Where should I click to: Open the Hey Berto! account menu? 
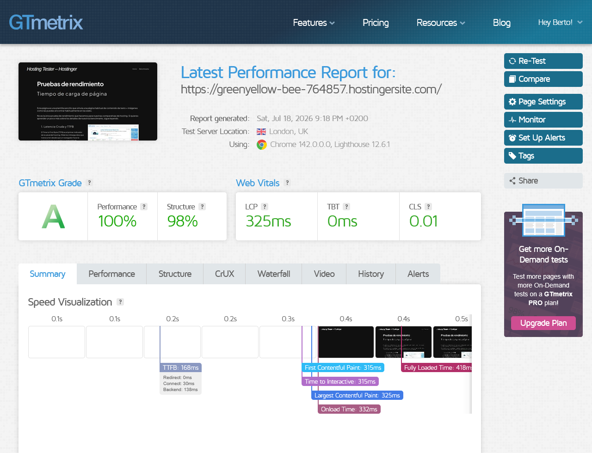pyautogui.click(x=560, y=22)
